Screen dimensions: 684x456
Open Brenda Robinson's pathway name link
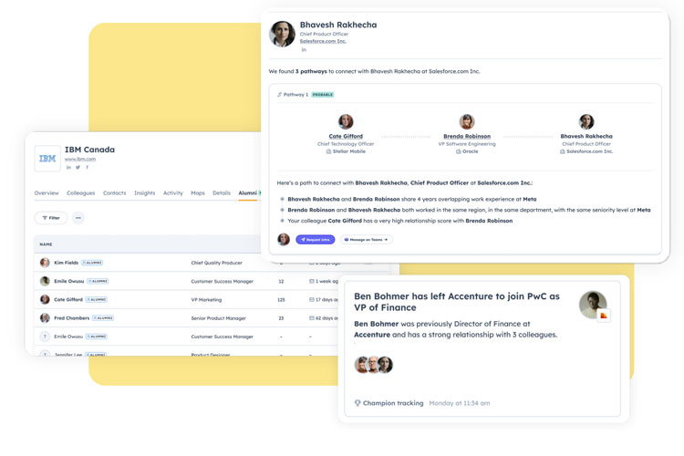pos(467,136)
